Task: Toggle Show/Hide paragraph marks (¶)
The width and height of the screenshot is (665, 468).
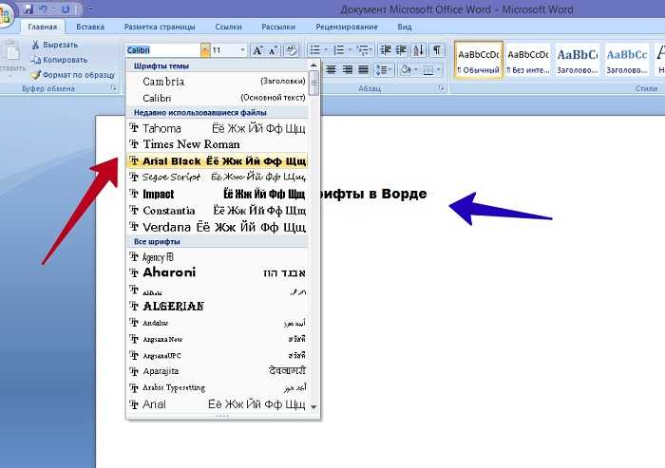Action: [437, 50]
